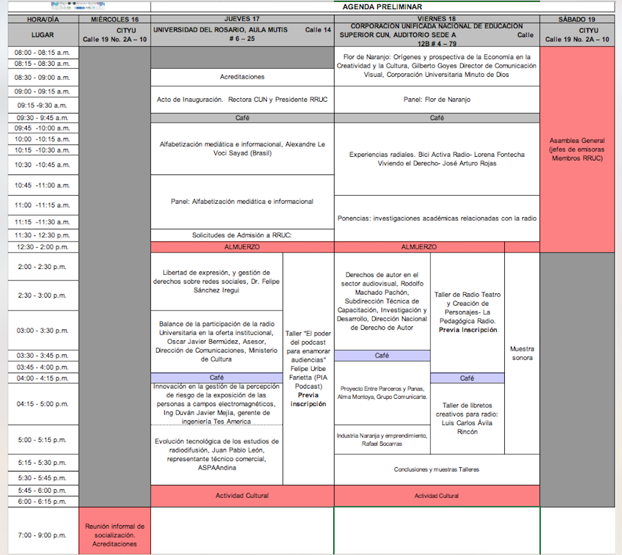Select the "LUGAR" row label

click(x=43, y=35)
